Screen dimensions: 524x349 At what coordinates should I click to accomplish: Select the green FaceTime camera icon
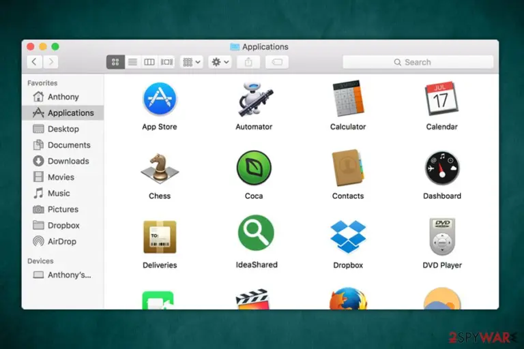click(x=158, y=300)
